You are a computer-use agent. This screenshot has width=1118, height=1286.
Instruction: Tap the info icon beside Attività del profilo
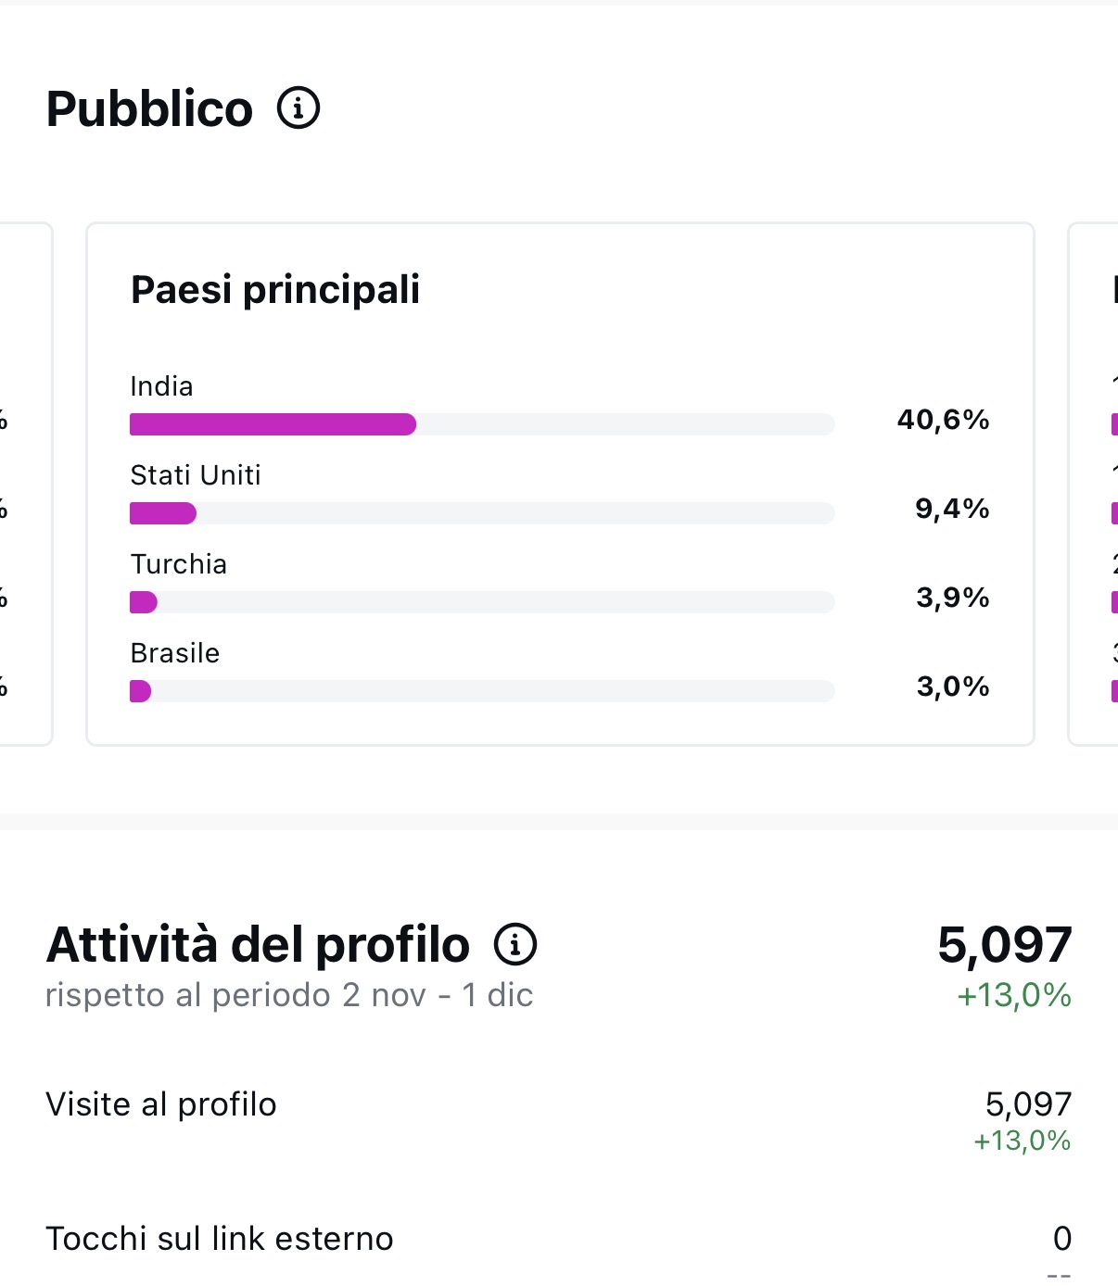pyautogui.click(x=515, y=944)
